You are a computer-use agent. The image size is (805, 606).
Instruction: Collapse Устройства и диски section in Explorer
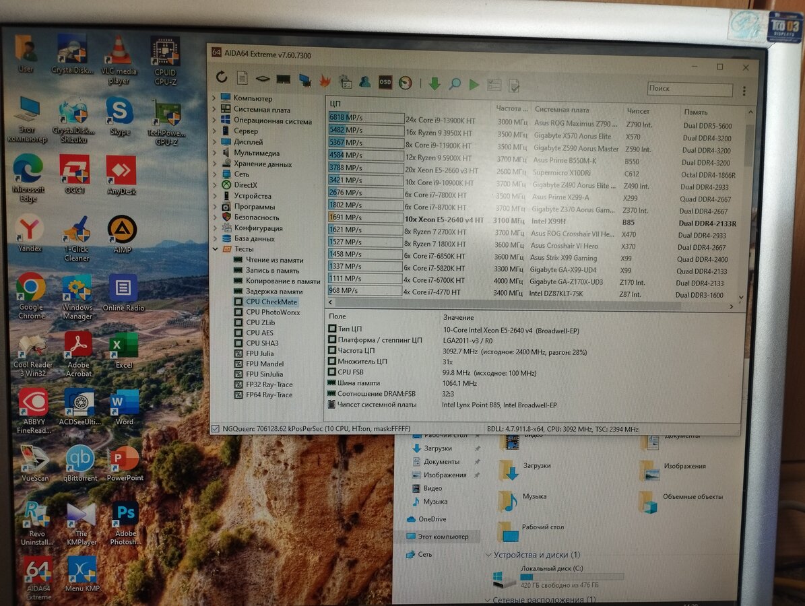coord(488,555)
